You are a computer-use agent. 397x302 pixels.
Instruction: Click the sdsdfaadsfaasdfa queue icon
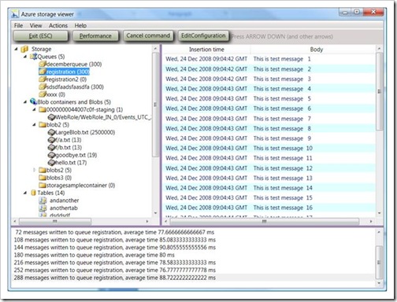(x=42, y=87)
